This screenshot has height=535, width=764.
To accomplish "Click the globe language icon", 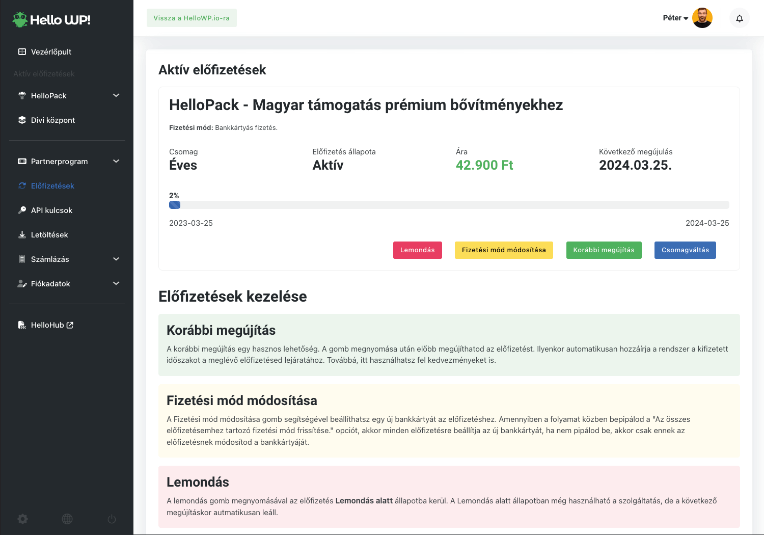I will (x=67, y=519).
